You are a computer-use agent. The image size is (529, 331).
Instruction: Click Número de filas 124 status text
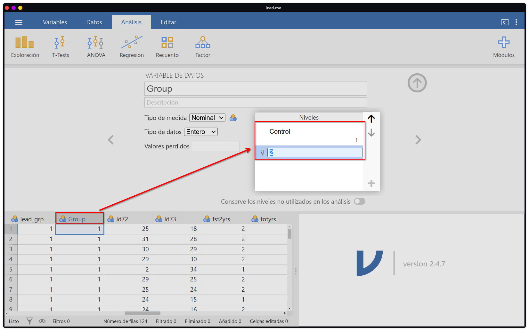[125, 321]
